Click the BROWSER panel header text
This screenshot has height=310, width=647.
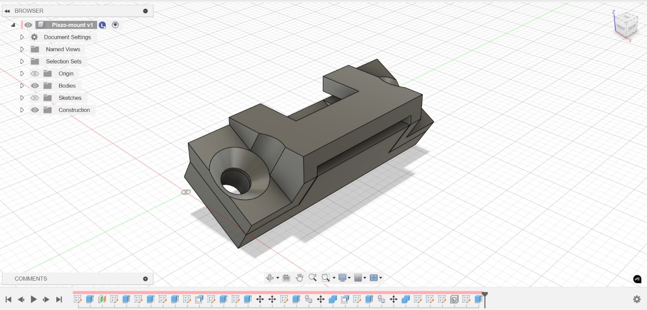tap(29, 11)
